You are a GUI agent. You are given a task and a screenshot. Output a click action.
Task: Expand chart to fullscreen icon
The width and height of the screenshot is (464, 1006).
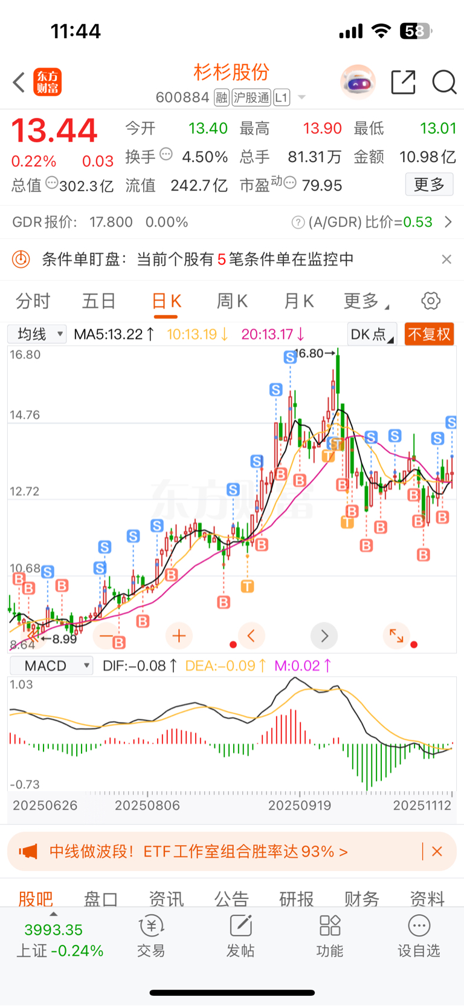pyautogui.click(x=396, y=636)
